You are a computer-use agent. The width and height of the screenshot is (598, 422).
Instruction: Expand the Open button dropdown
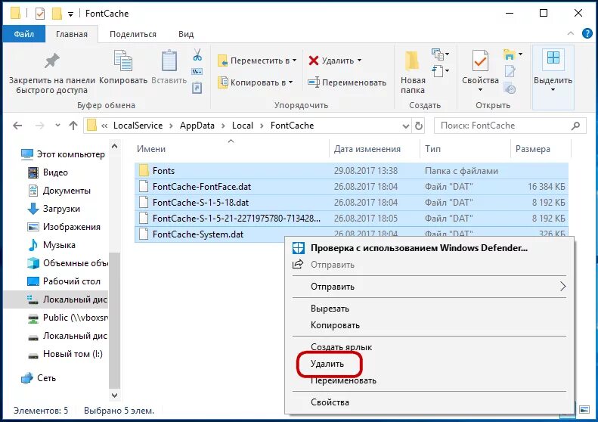click(521, 54)
